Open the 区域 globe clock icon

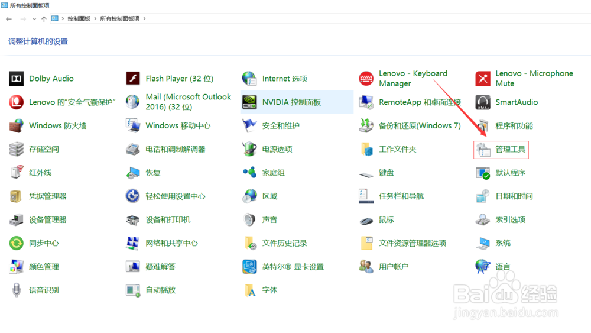click(x=249, y=196)
